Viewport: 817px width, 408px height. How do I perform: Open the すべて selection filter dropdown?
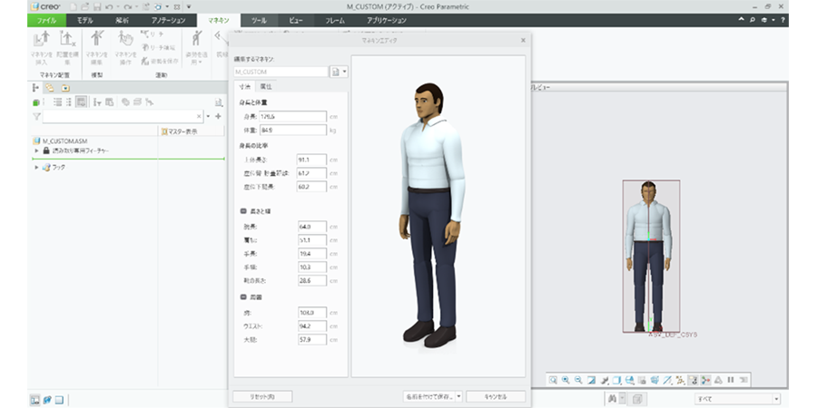[776, 399]
